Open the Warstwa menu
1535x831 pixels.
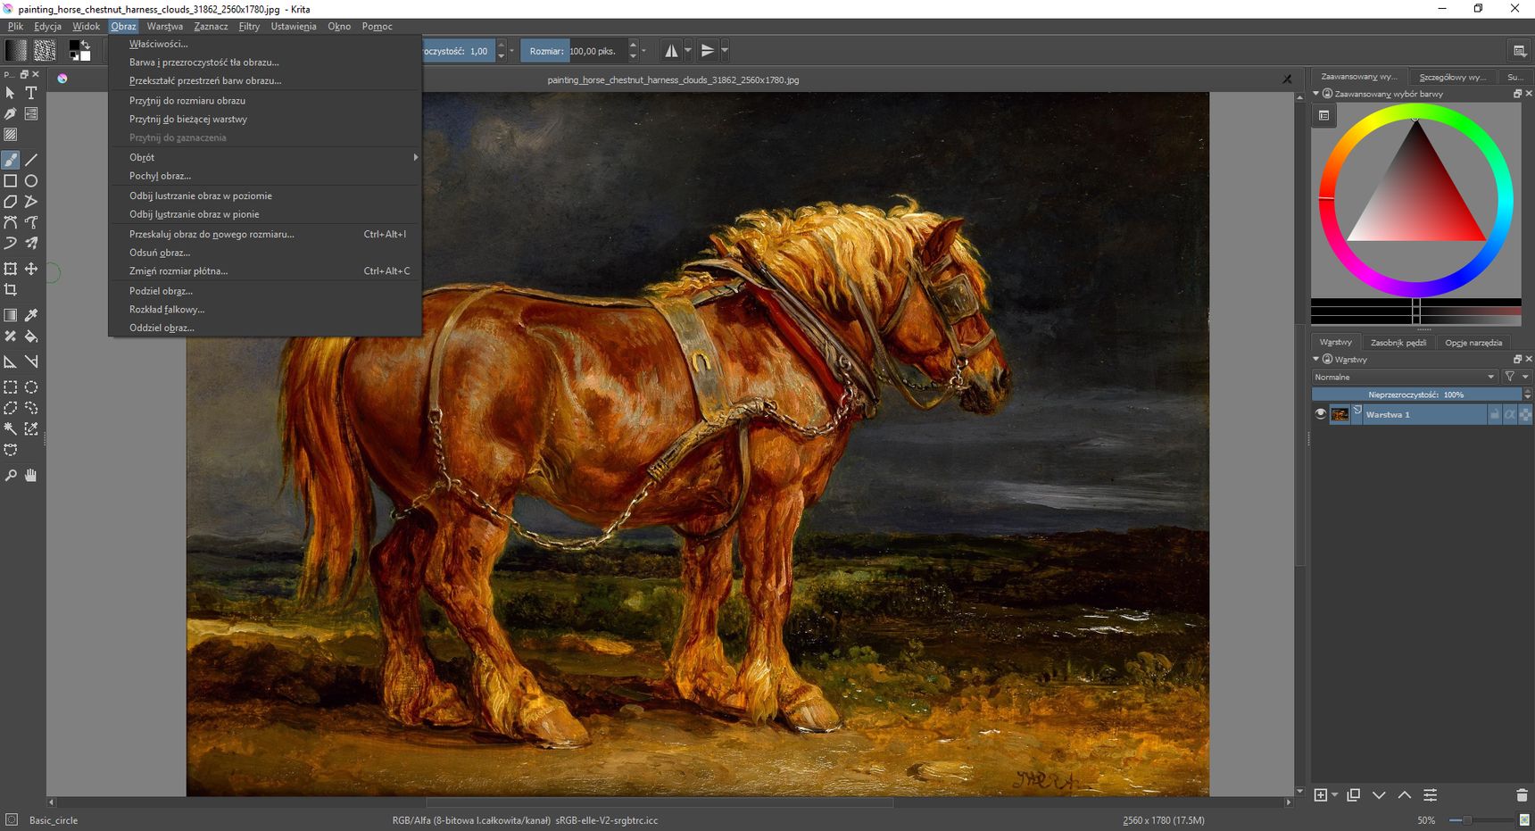(165, 26)
